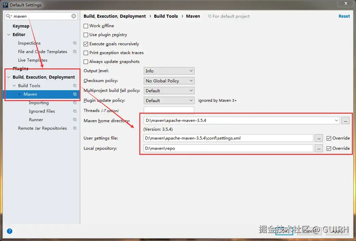Open Multiproject build fail policy dropdown
The height and width of the screenshot is (241, 356).
coord(169,91)
